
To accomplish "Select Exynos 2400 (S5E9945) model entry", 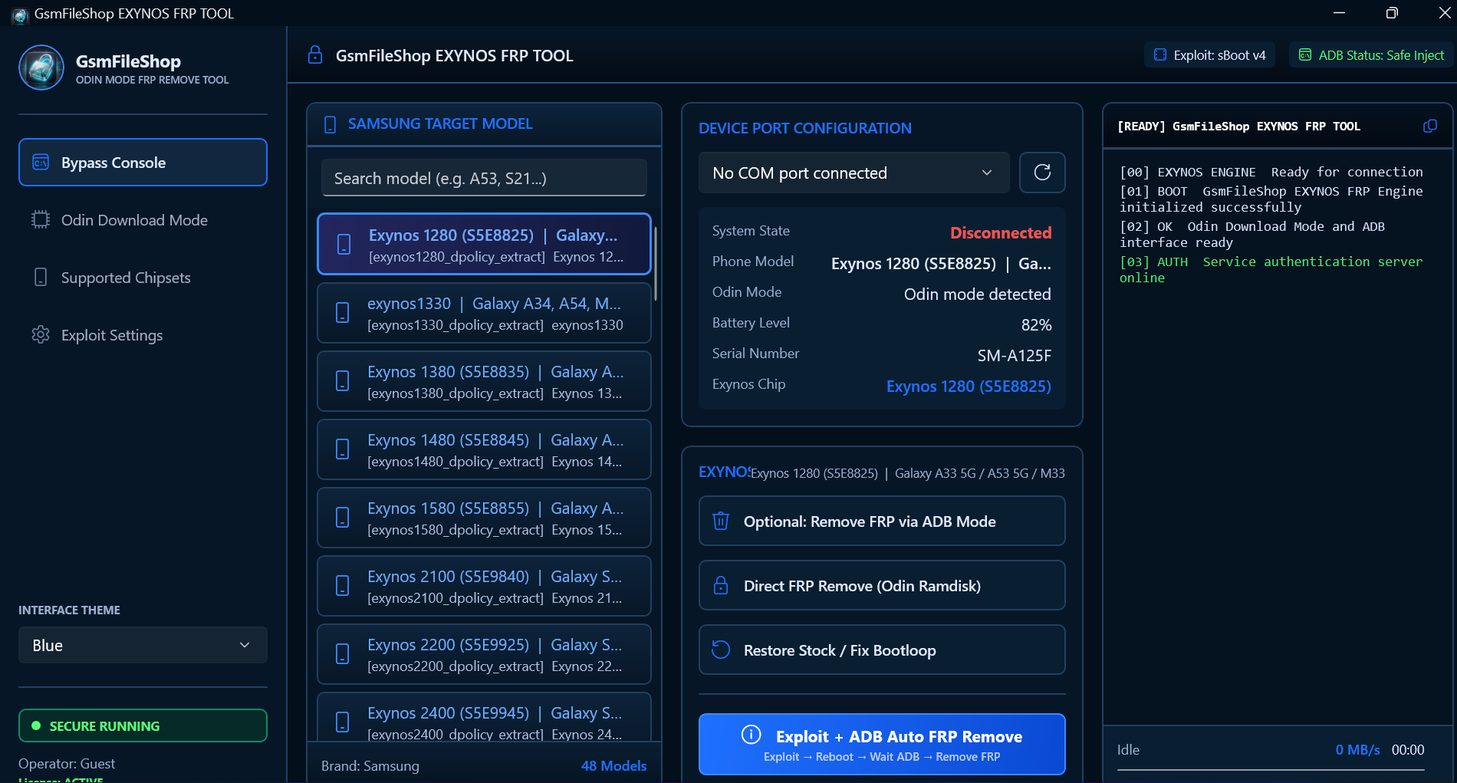I will (484, 717).
